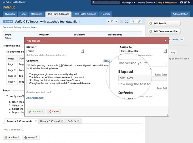This screenshot has height=143, width=193.
Task: Click the Cancel button in dialog
Action: 54,111
